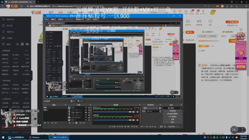
Task: Open desktop audio channel settings gear
Action: pos(138,120)
